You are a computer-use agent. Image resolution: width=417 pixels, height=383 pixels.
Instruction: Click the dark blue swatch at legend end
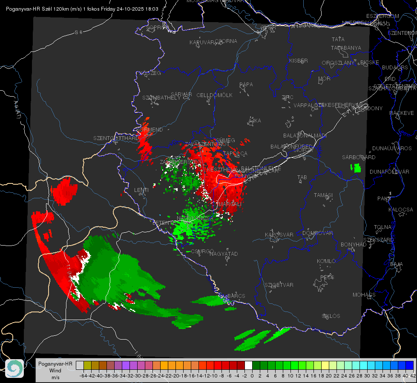410,365
